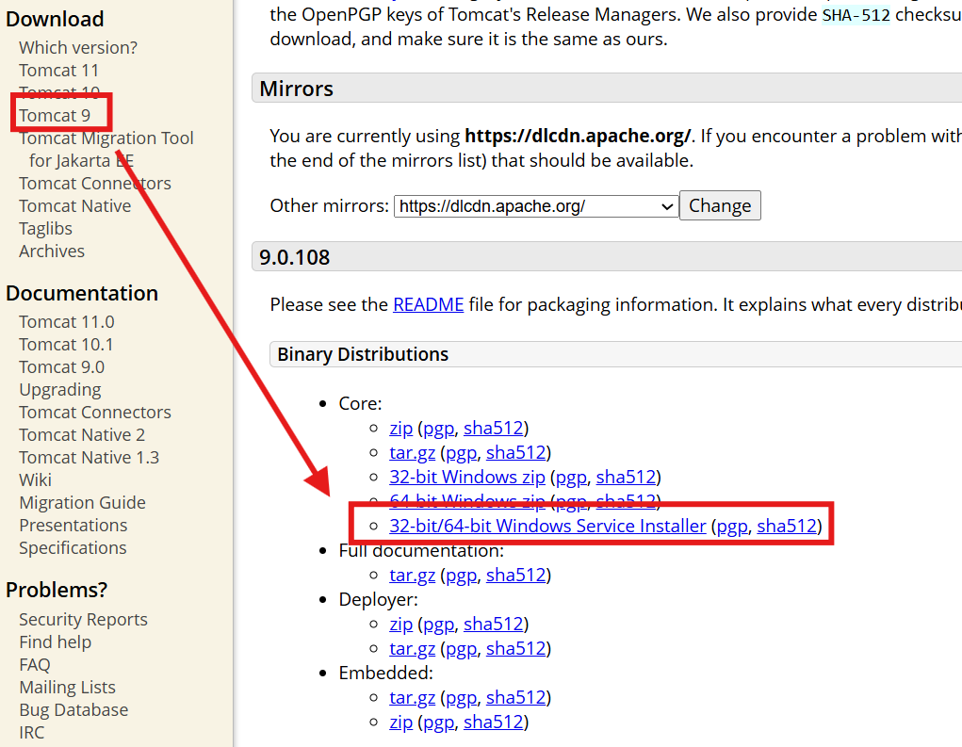Open sha512 checksum for Deployer tar.gz
The image size is (962, 747).
pos(516,649)
